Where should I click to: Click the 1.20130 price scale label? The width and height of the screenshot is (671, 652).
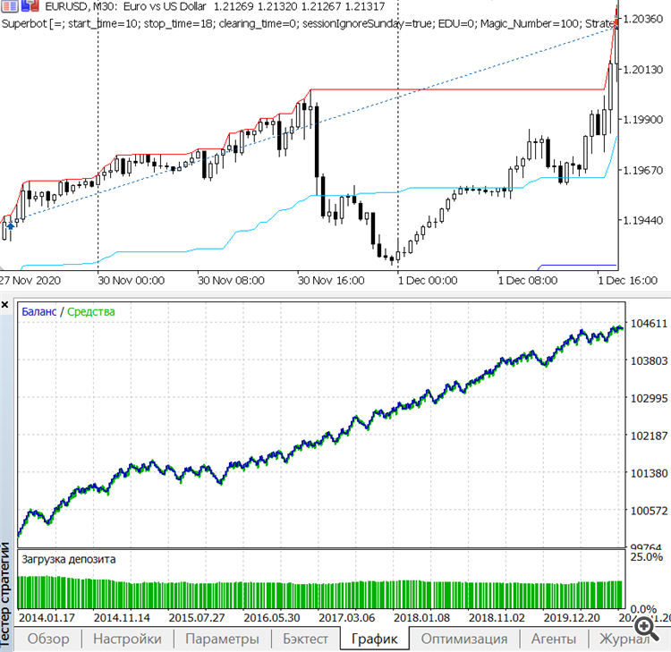[x=642, y=69]
